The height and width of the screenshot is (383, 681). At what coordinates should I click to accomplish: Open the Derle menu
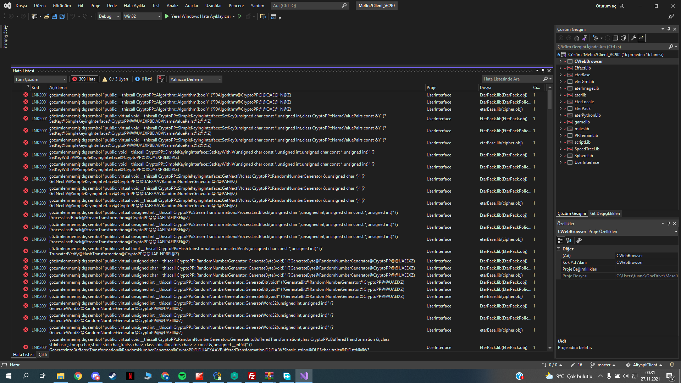(x=112, y=6)
